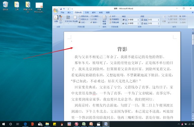Click 置于顶层 (Bring to Front) button
The width and height of the screenshot is (194, 127).
pyautogui.click(x=173, y=16)
